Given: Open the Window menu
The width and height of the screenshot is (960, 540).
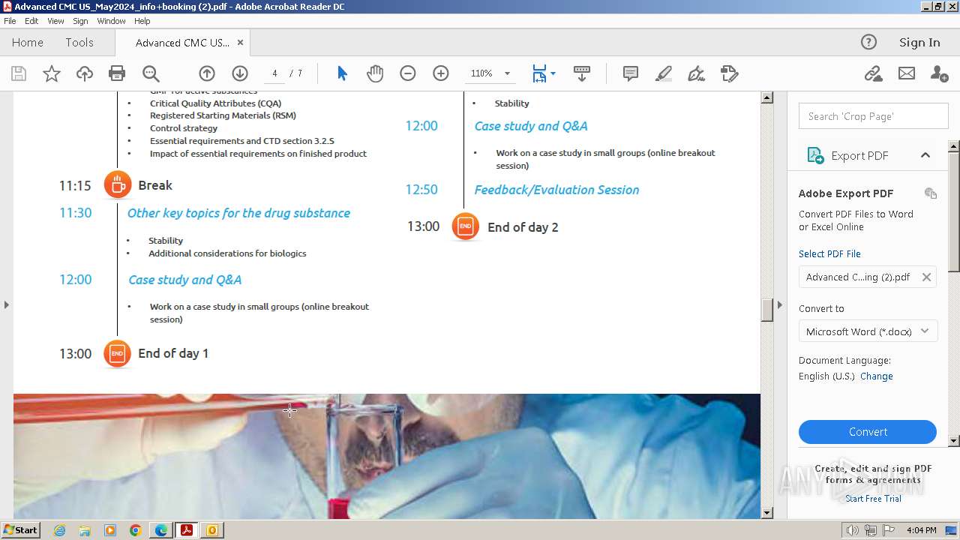Looking at the screenshot, I should [x=111, y=21].
